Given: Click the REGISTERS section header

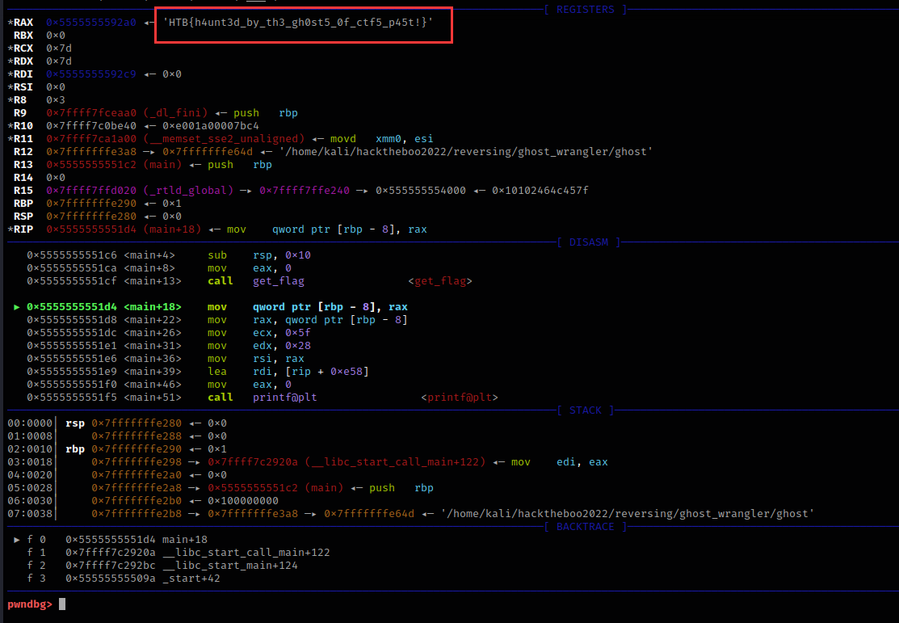Looking at the screenshot, I should click(x=586, y=9).
